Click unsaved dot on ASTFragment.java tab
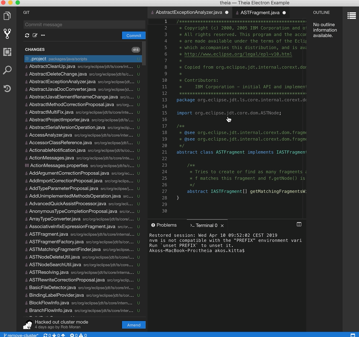 click(284, 13)
